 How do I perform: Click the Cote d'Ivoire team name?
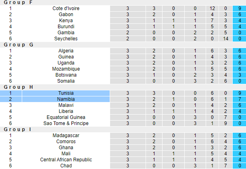(x=66, y=8)
